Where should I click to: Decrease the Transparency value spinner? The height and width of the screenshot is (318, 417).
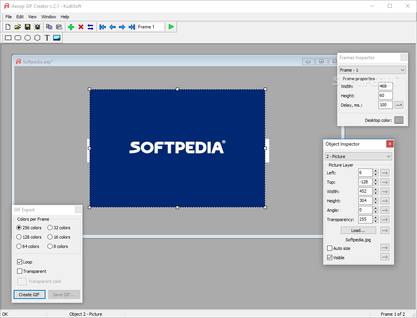pos(375,221)
